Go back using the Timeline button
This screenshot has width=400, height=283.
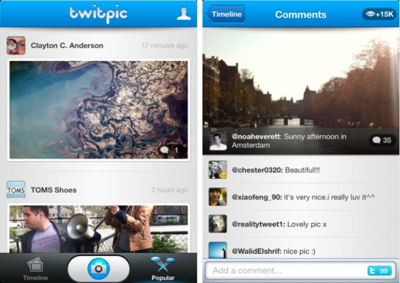point(226,14)
